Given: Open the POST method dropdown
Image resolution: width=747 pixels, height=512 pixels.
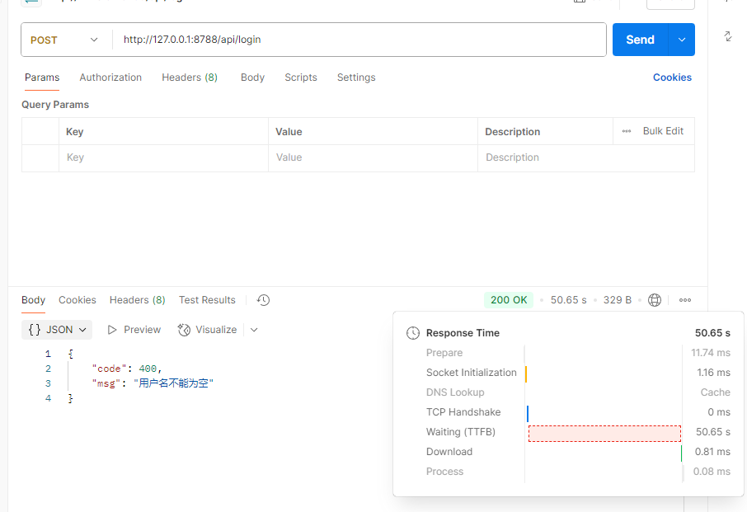Looking at the screenshot, I should click(65, 40).
